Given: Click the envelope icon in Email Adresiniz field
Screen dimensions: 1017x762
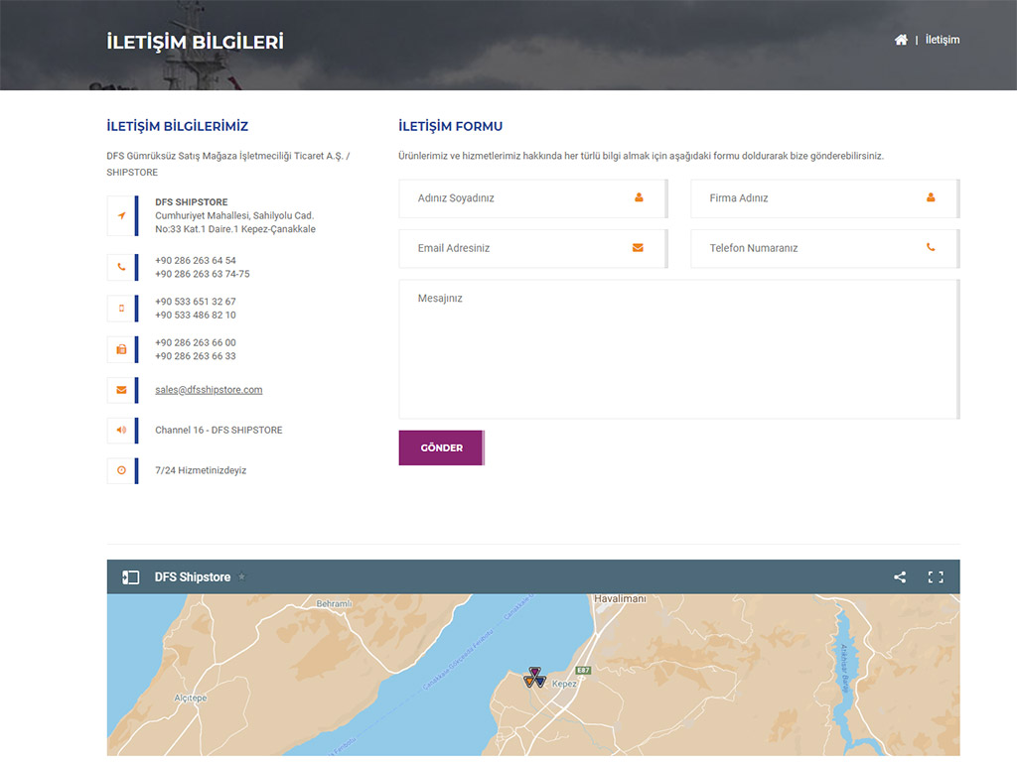Looking at the screenshot, I should point(638,247).
